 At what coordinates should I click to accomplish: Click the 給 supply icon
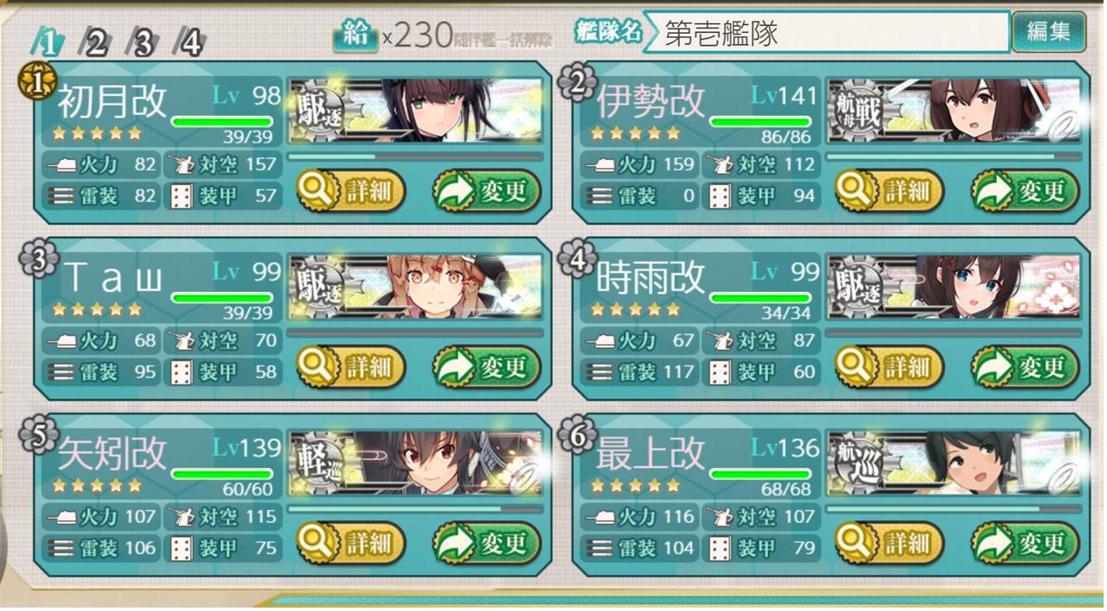(x=355, y=35)
